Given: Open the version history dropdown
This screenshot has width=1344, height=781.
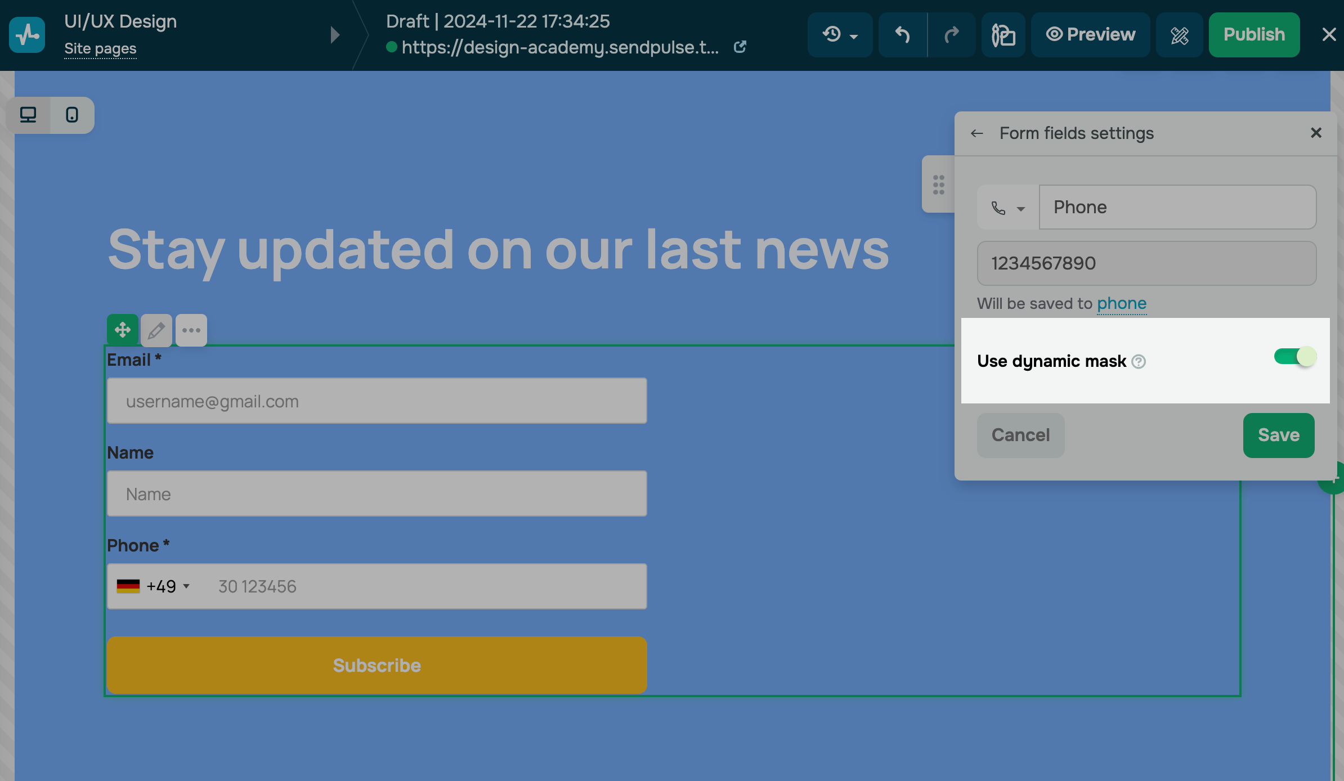Looking at the screenshot, I should (840, 35).
